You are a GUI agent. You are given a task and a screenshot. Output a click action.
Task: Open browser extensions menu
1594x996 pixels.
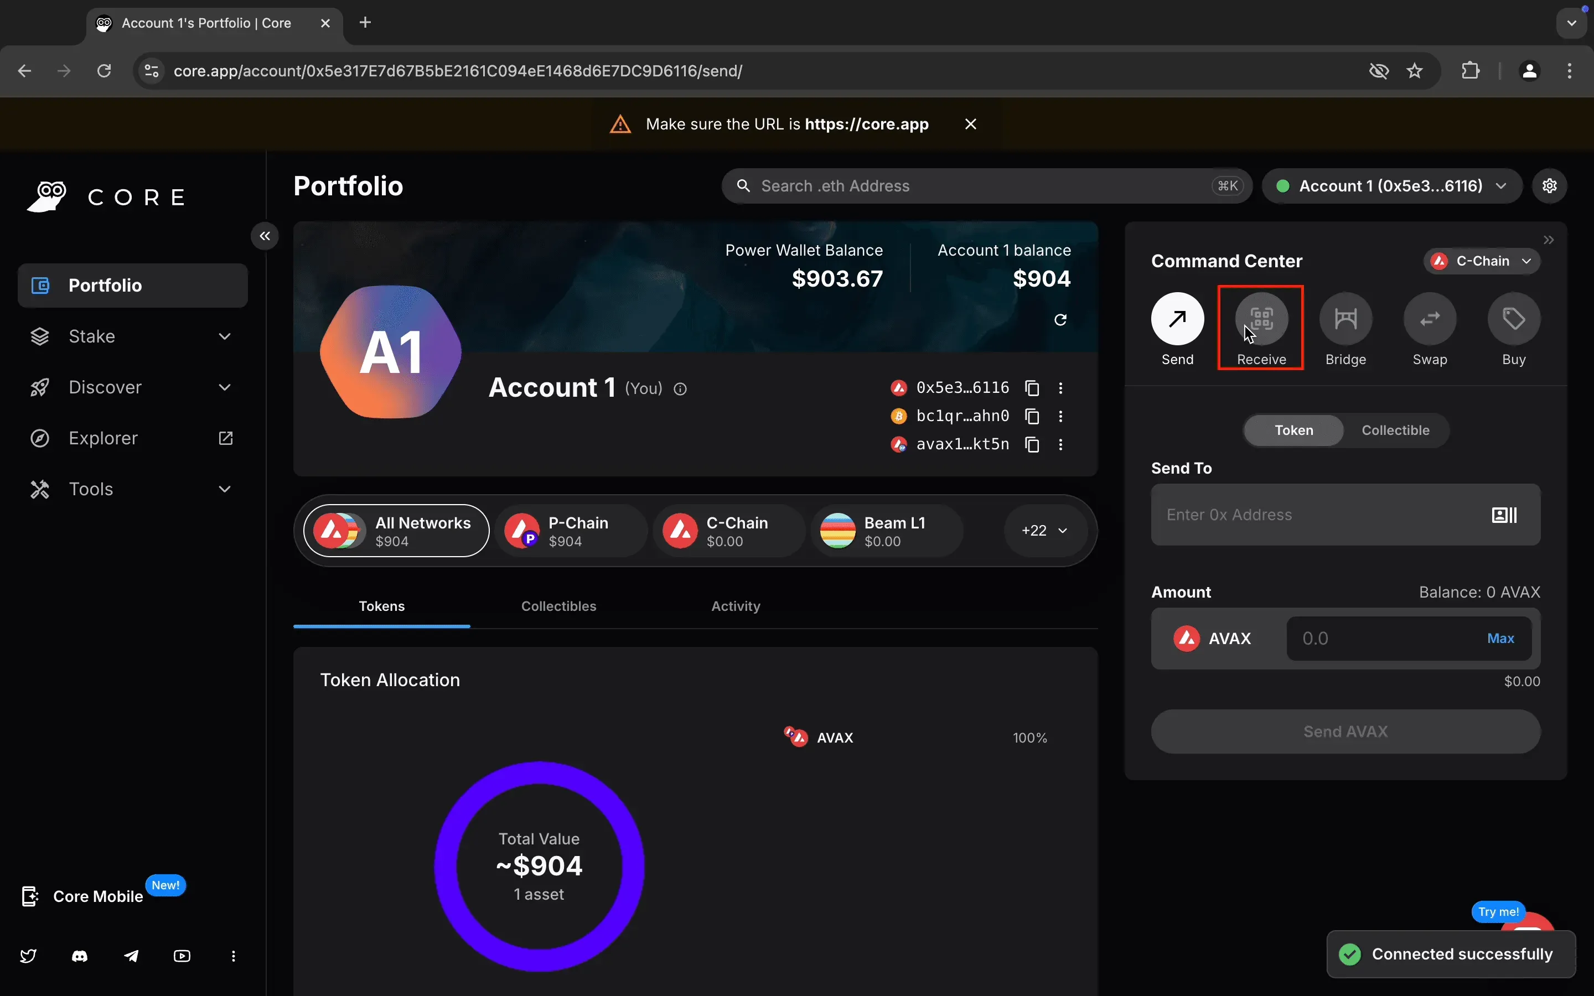pyautogui.click(x=1471, y=70)
